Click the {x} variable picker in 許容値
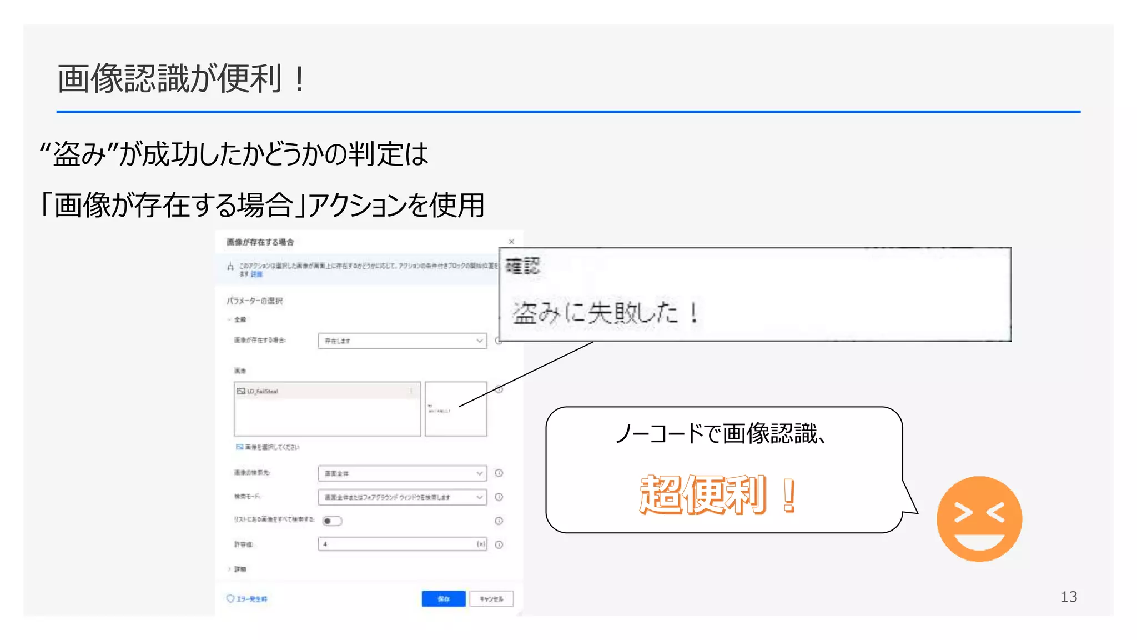The width and height of the screenshot is (1137, 640). click(481, 544)
